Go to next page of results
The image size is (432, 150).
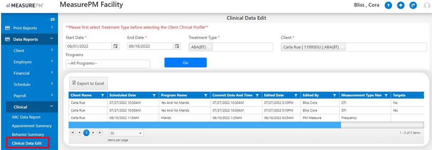pos(93,133)
